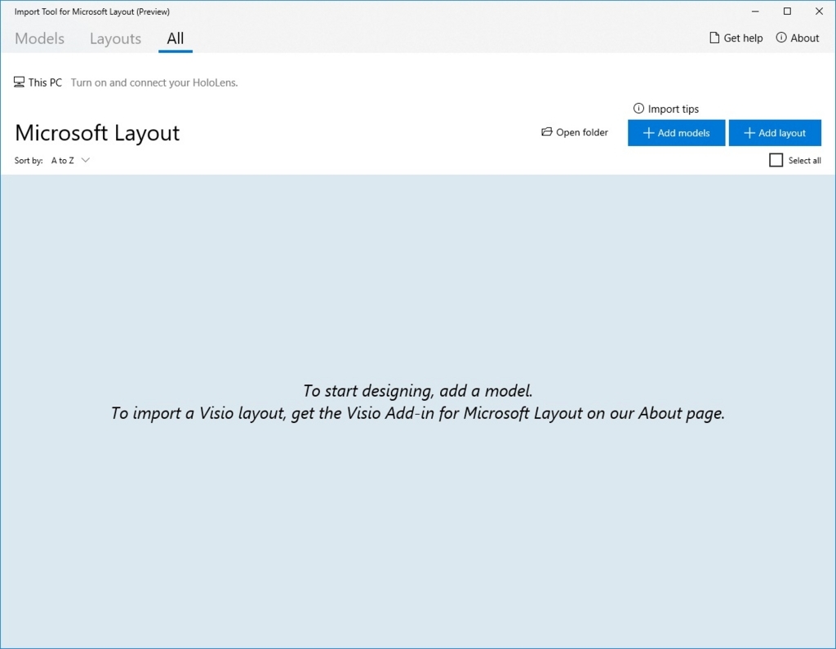Click the Get help document icon
This screenshot has width=836, height=649.
click(714, 38)
